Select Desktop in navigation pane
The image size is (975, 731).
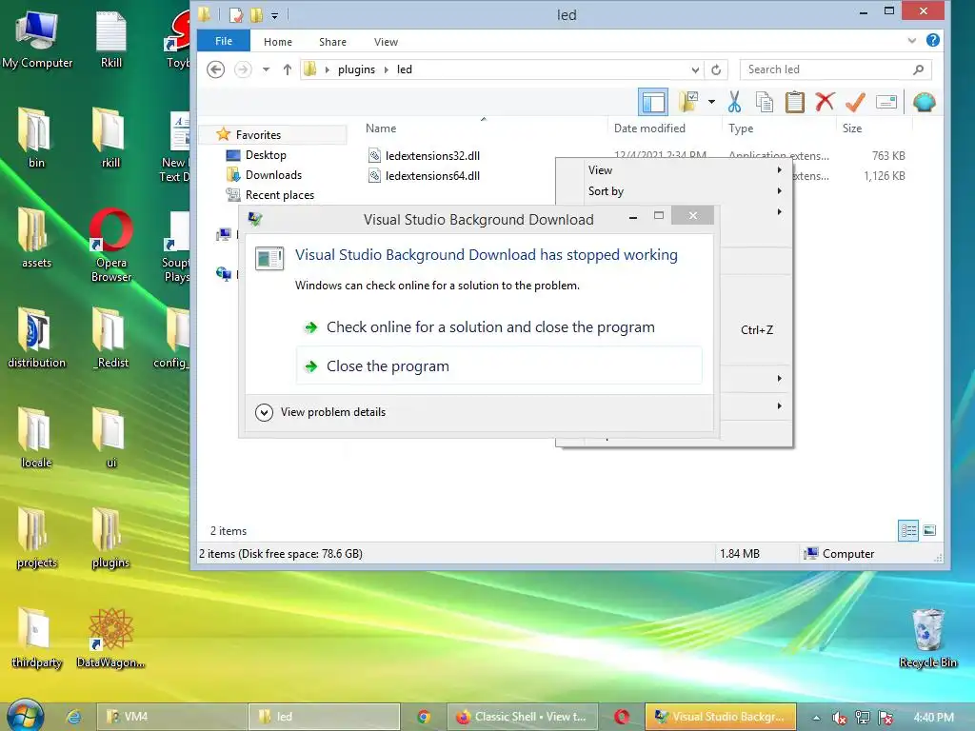(266, 155)
